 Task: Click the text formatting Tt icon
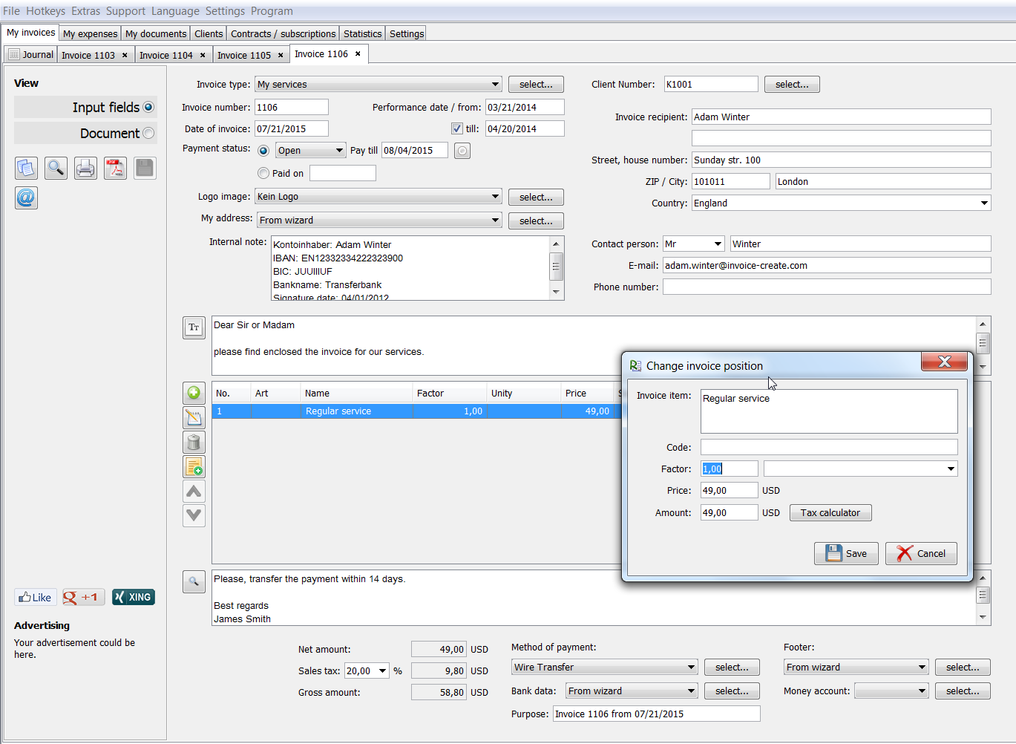coord(194,327)
